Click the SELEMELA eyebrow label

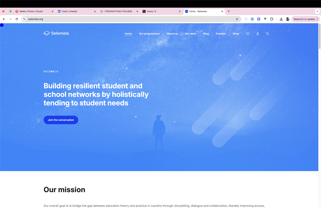pos(51,71)
